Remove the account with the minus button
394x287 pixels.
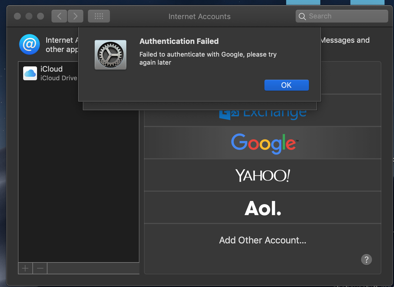[40, 268]
